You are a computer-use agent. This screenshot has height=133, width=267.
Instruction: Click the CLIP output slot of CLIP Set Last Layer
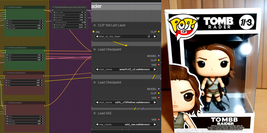point(159,32)
